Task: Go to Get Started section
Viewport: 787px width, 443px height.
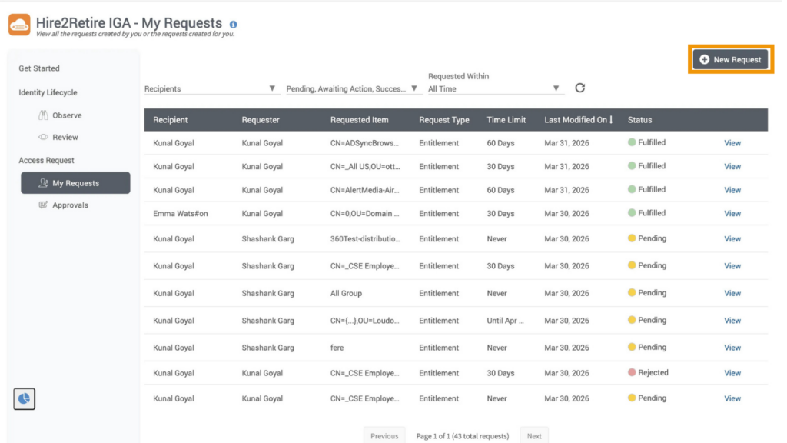Action: pos(39,68)
